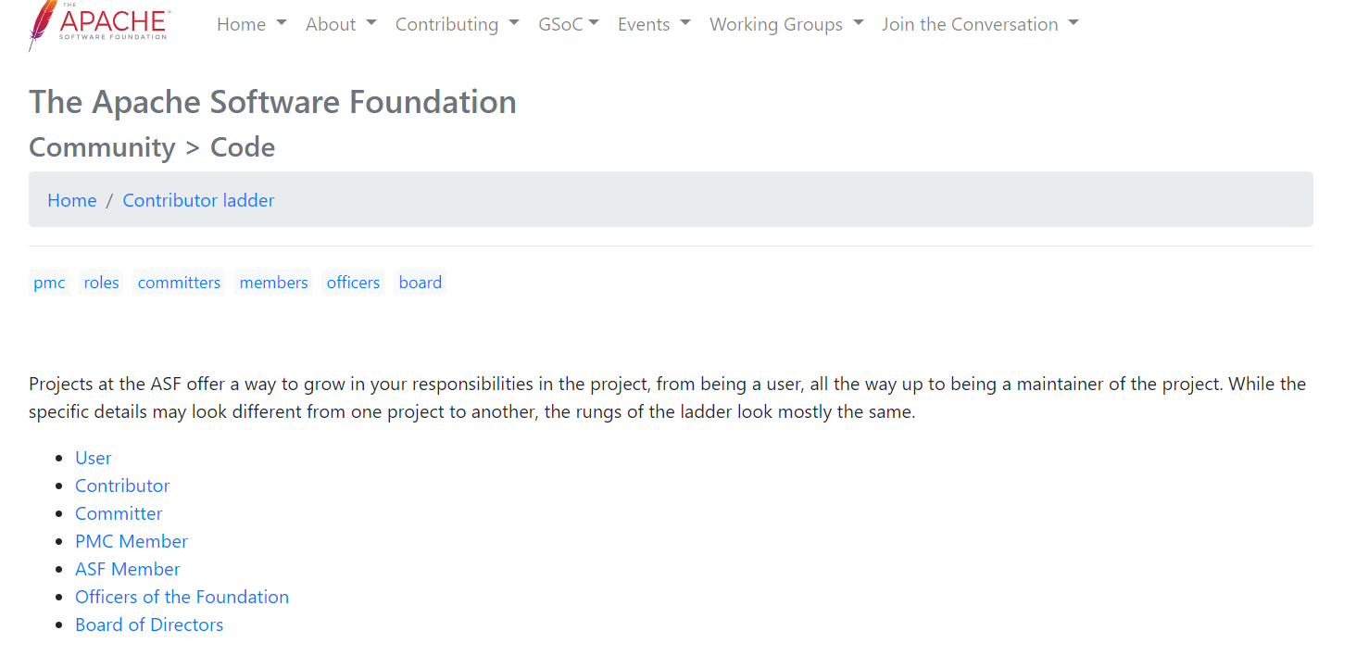Click the Apache Software Foundation feather logo

click(98, 24)
